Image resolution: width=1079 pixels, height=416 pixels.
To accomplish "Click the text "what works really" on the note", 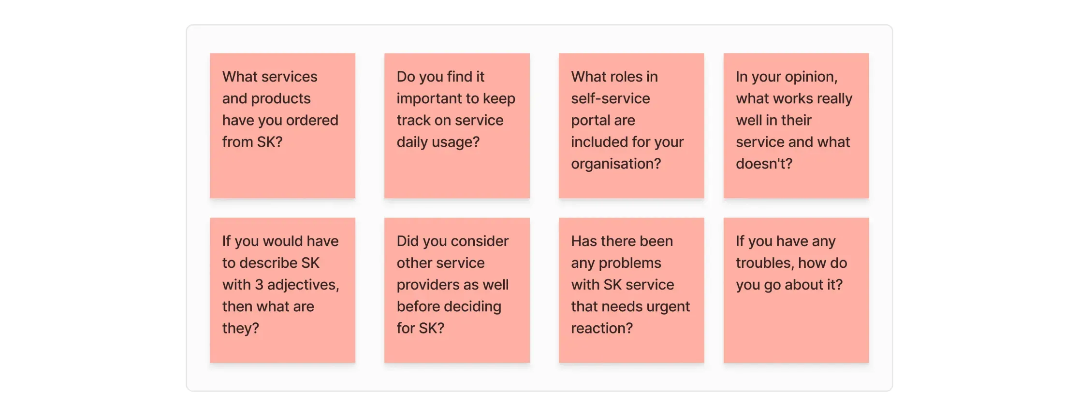I will [x=794, y=98].
